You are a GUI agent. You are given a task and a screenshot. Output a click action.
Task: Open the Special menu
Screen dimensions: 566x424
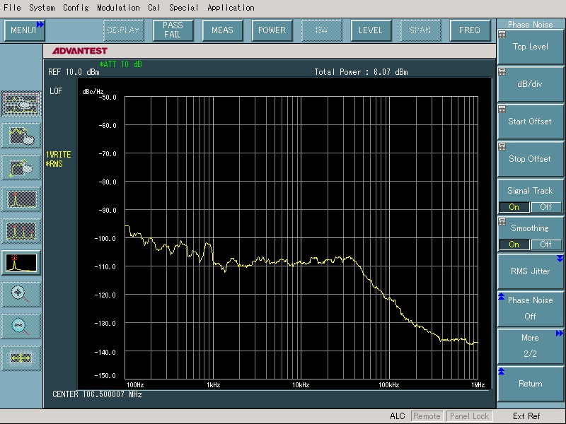tap(184, 8)
